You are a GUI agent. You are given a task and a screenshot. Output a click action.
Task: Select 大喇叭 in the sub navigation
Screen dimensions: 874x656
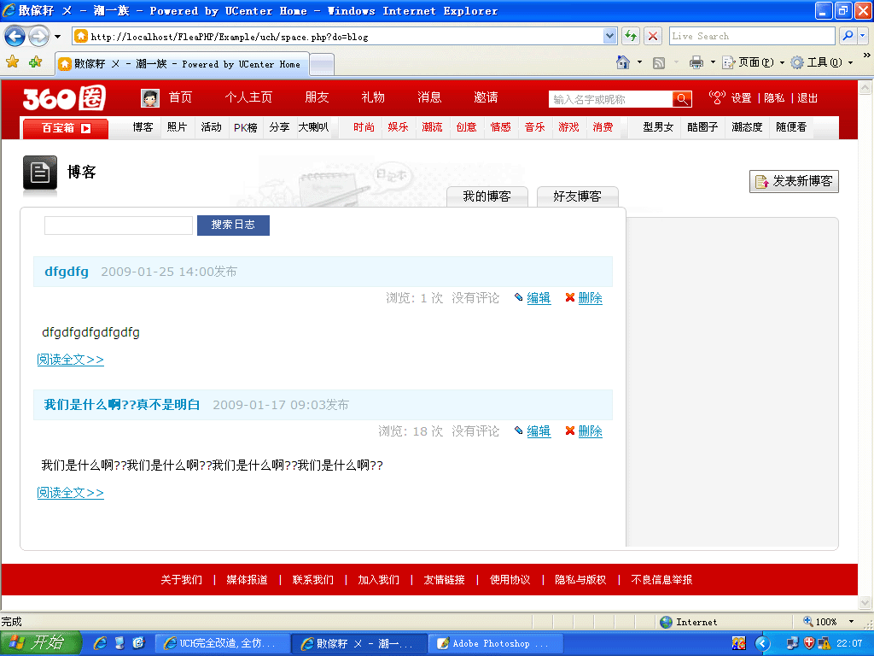313,127
